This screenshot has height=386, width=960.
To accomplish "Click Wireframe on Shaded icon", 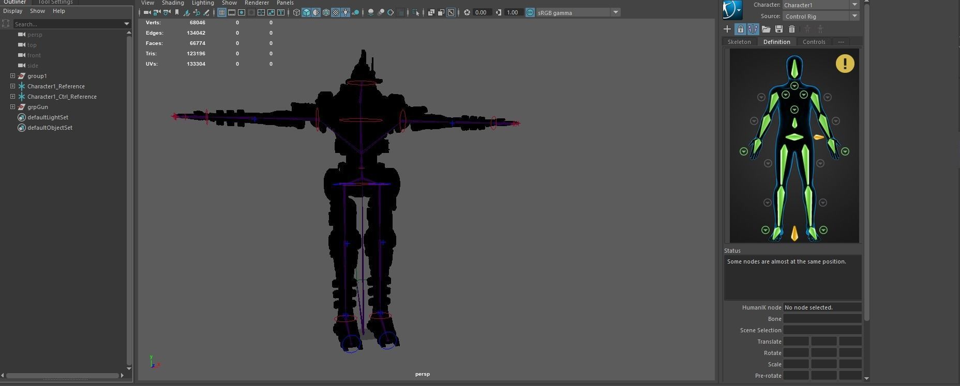I will click(x=326, y=12).
